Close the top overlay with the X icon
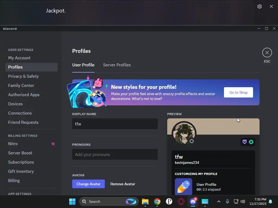The image size is (278, 208). pos(271,6)
